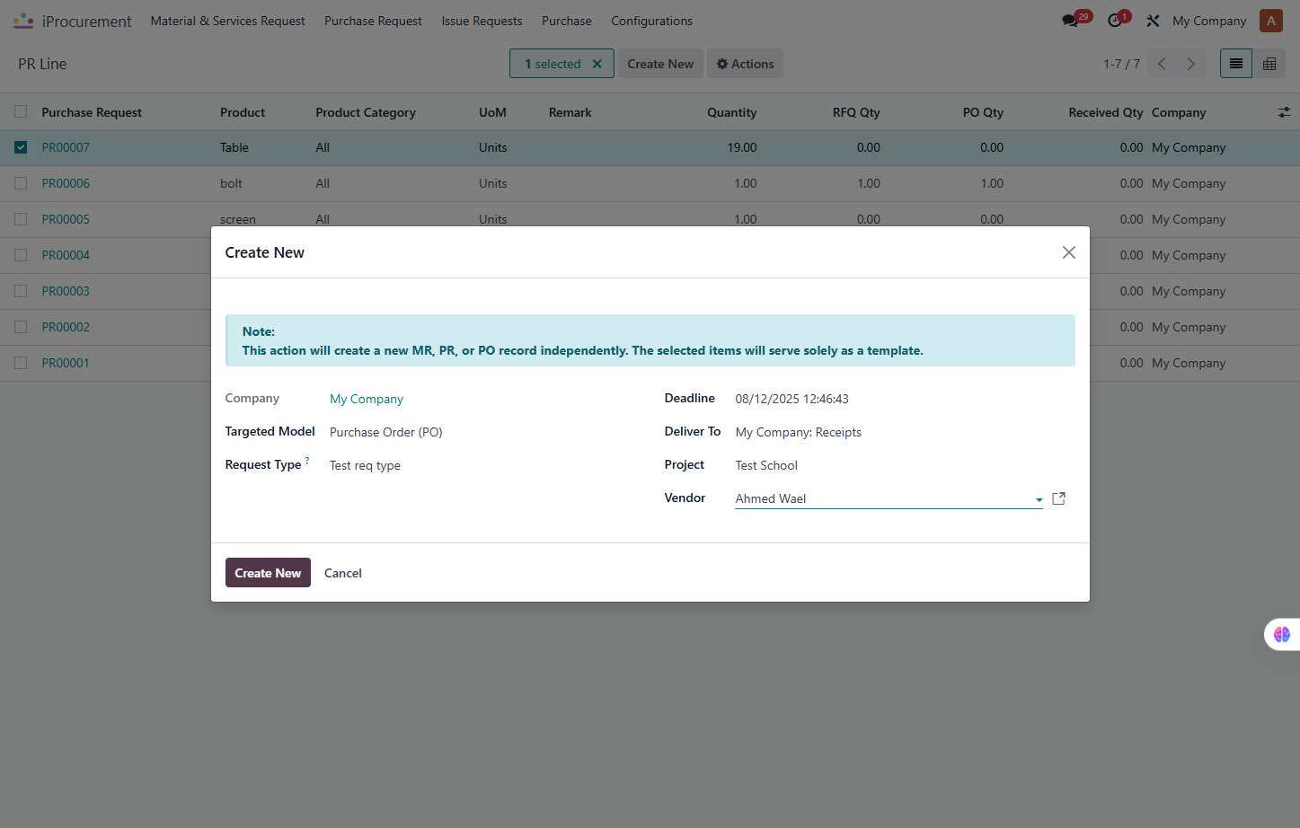Open the PR00007 purchase request link
The height and width of the screenshot is (828, 1300).
pos(66,147)
